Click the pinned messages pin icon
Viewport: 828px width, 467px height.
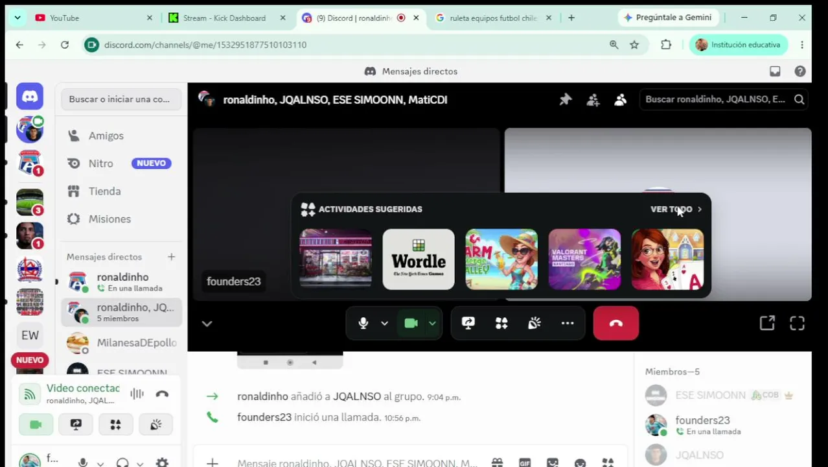point(566,99)
